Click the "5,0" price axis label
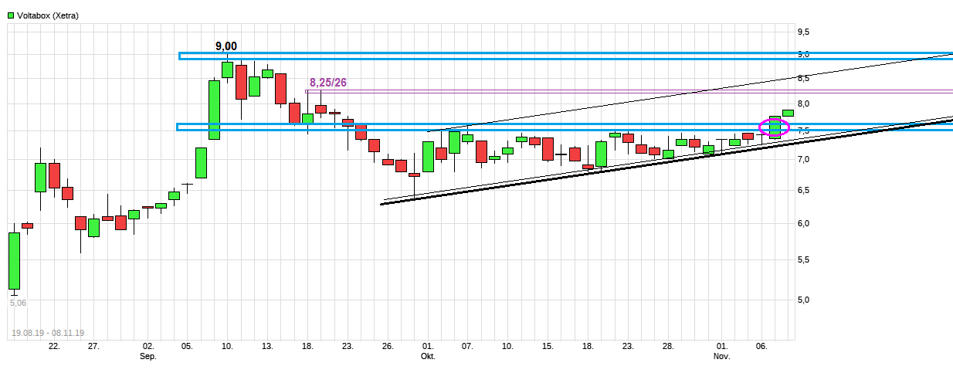Viewport: 953px width, 373px height. pos(803,300)
